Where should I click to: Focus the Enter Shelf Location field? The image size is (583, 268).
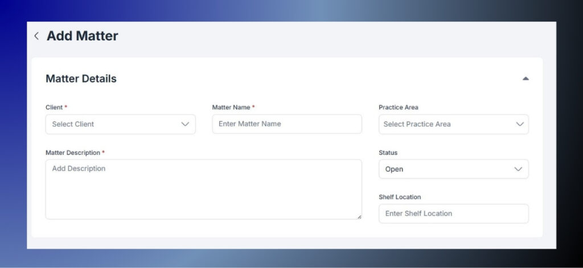coord(453,213)
